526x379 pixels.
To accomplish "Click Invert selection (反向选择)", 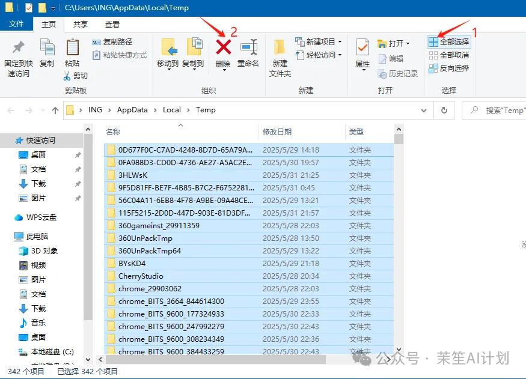I will (x=449, y=68).
